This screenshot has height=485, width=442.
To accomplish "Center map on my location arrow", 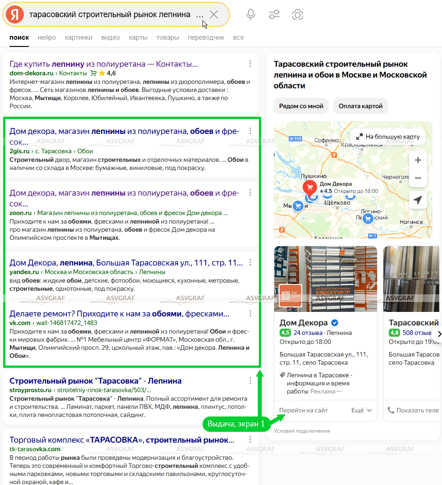I will click(418, 200).
